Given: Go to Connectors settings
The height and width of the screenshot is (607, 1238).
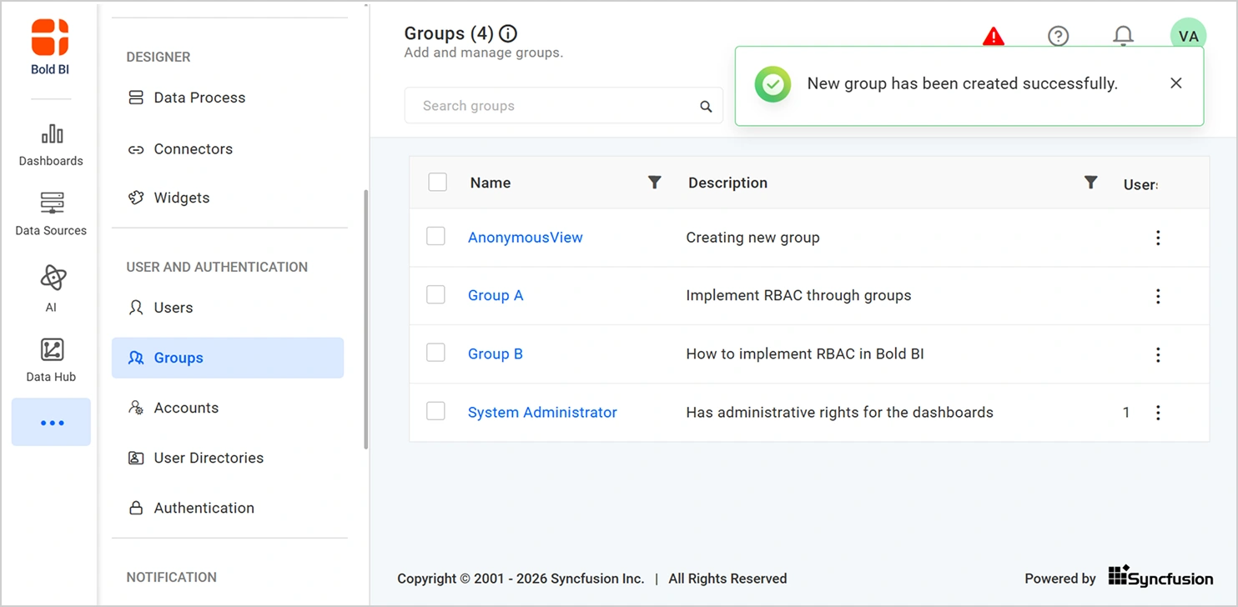Looking at the screenshot, I should point(228,149).
